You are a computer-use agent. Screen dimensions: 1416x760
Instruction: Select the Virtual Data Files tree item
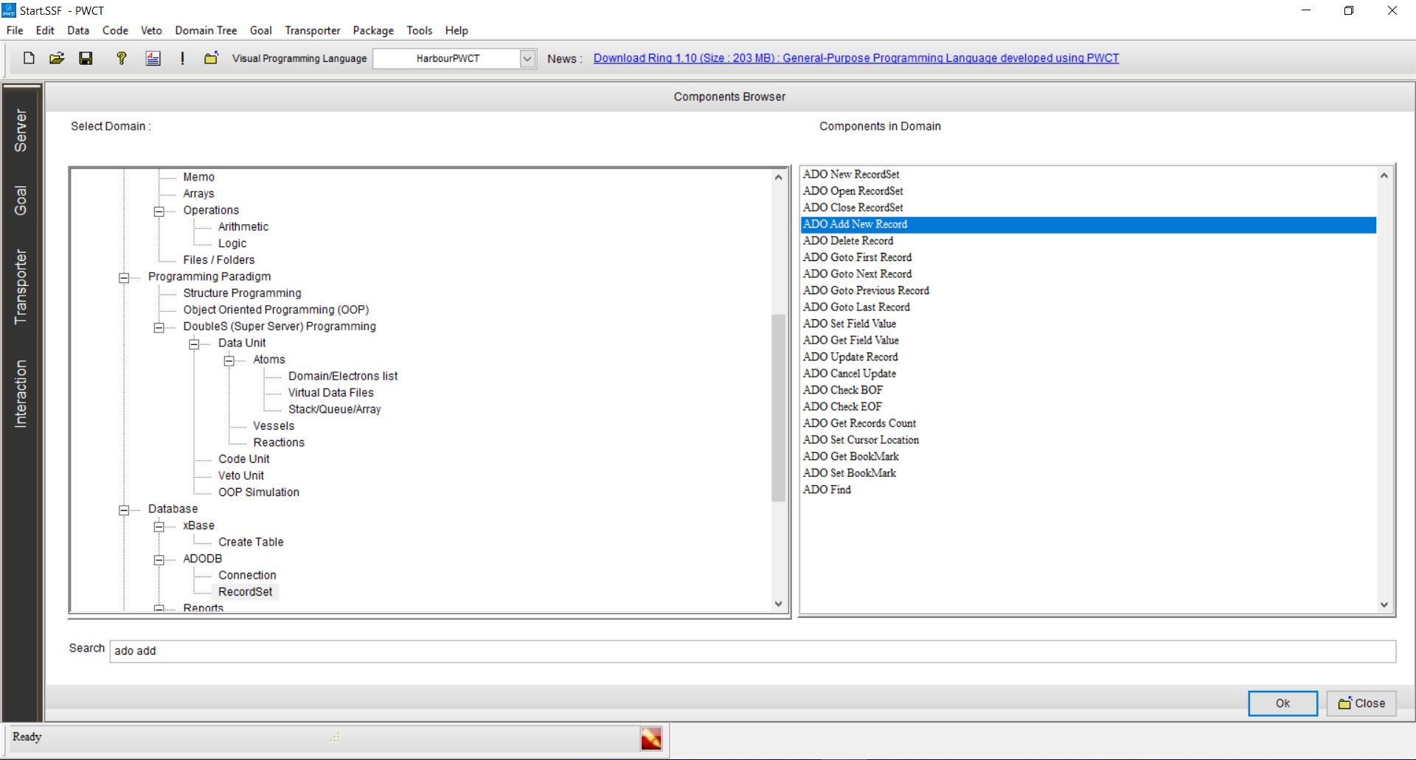coord(331,393)
